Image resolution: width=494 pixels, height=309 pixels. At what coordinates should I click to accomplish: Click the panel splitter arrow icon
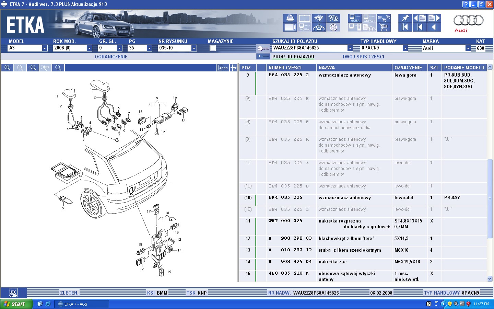pos(234,68)
